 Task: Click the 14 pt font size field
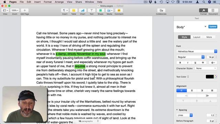click(x=210, y=57)
